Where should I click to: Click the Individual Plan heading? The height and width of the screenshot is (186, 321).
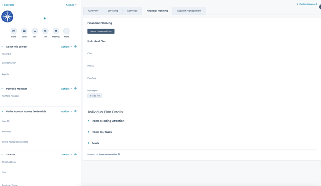tap(96, 41)
